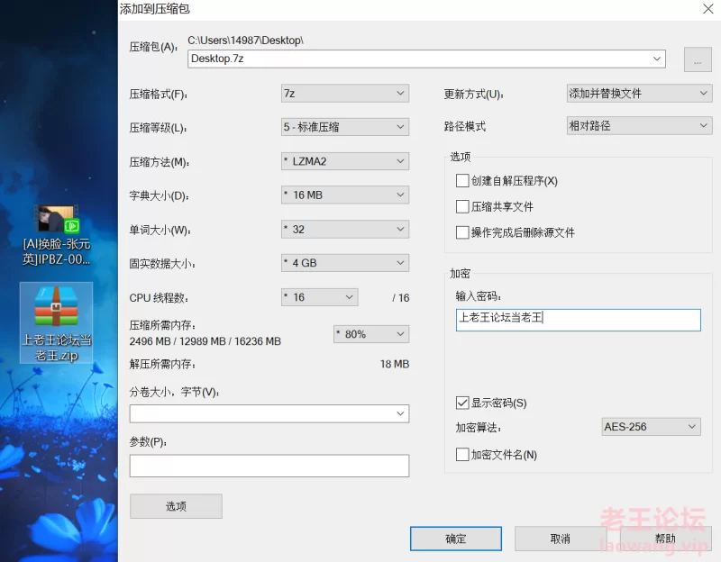Enable the 压缩共享文件 checkbox
Viewport: 721px width, 562px height.
(x=462, y=206)
